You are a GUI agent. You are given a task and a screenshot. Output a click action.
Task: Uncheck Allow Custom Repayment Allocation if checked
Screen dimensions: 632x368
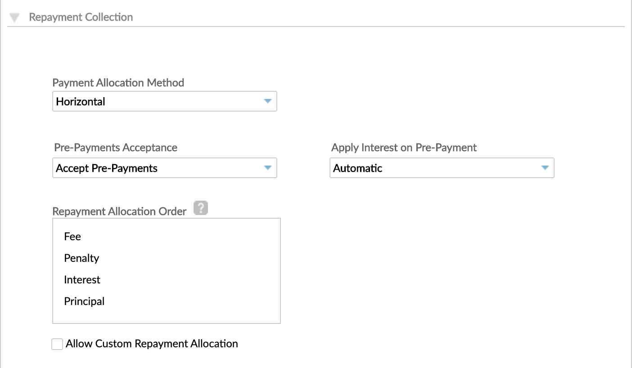click(x=57, y=344)
